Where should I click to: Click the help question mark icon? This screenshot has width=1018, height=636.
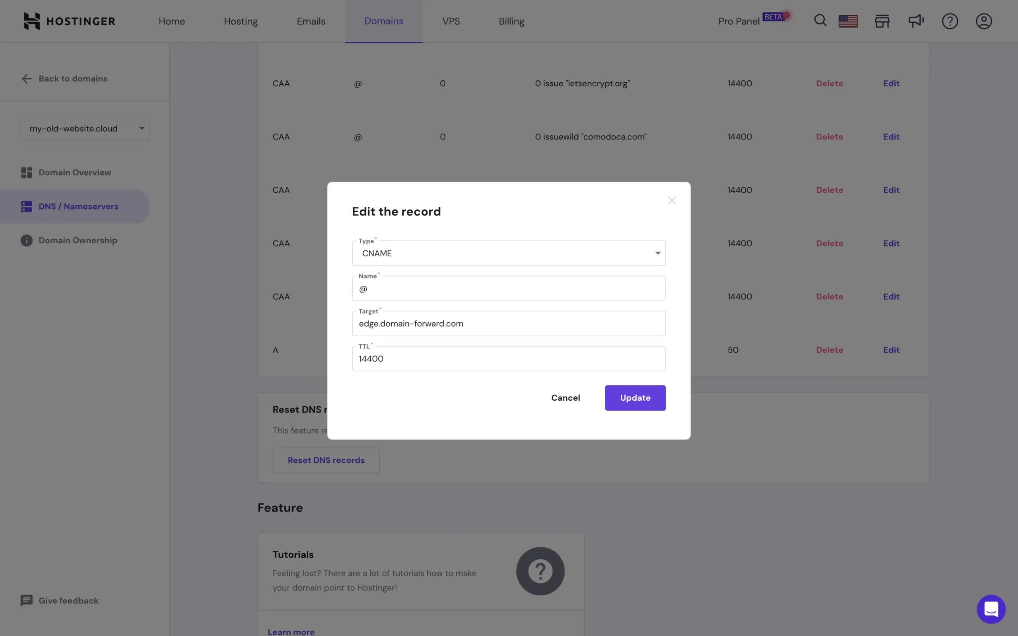[x=950, y=21]
